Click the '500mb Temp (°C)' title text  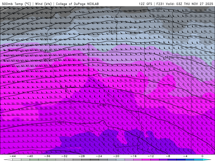[x=17, y=4]
